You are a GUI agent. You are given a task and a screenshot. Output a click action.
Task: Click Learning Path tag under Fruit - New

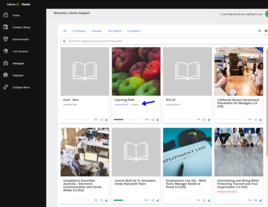pyautogui.click(x=70, y=105)
